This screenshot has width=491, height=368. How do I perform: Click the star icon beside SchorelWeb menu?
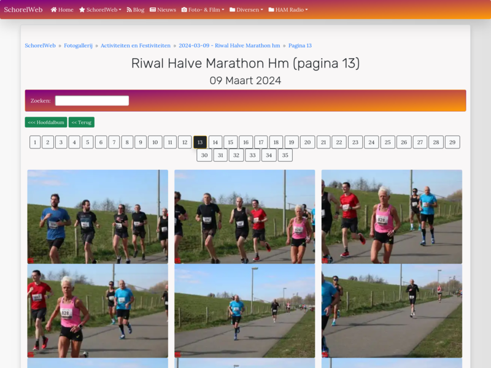[x=82, y=10]
